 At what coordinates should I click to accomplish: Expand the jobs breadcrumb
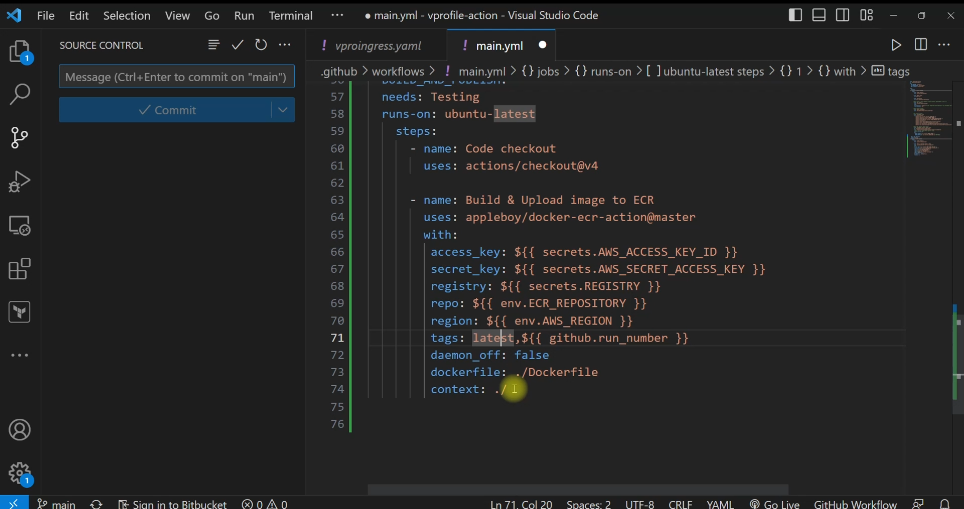point(540,71)
